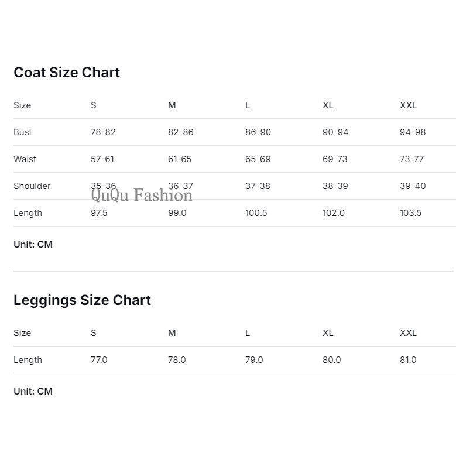The width and height of the screenshot is (456, 456).
Task: Click the Leggings Size Chart heading
Action: [x=82, y=300]
